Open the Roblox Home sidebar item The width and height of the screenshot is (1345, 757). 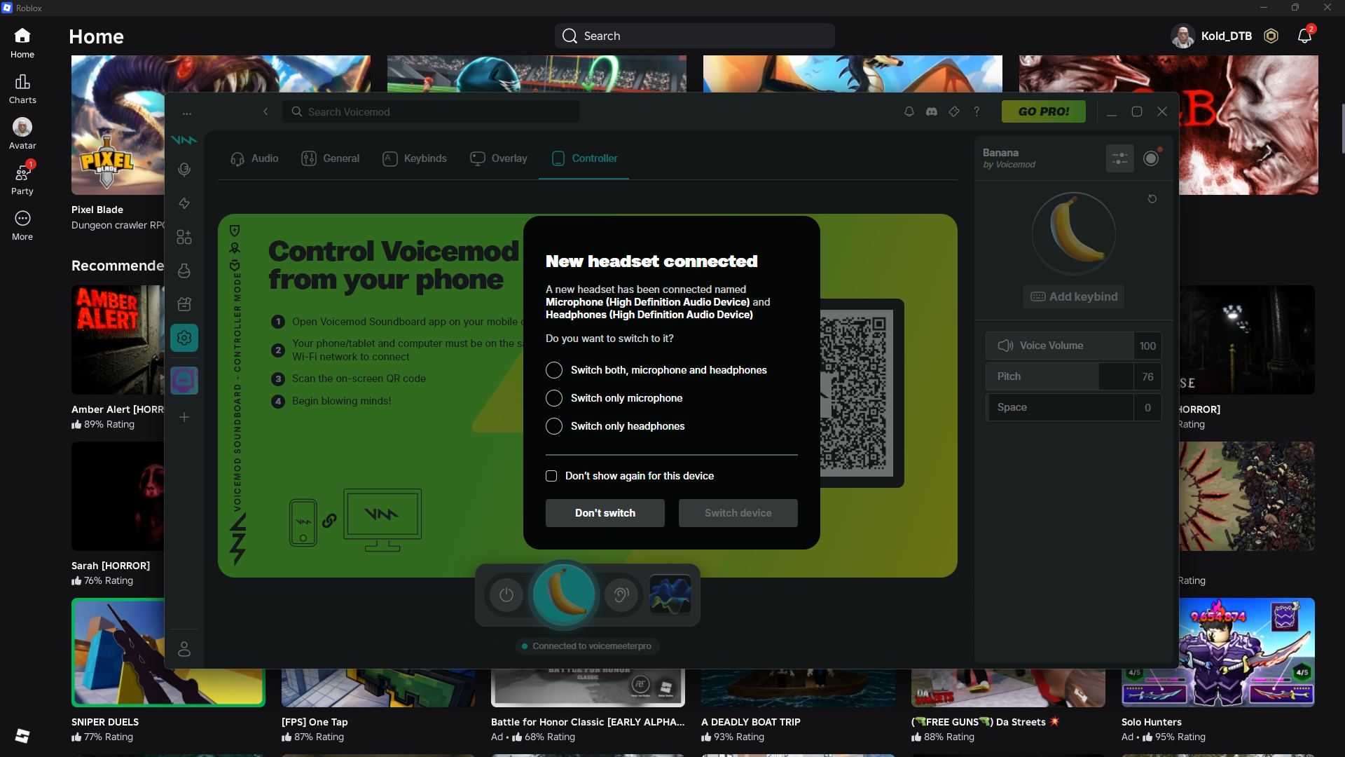[22, 43]
